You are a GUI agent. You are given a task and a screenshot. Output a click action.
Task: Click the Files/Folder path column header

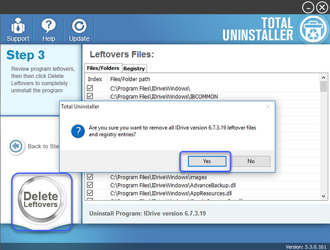(130, 79)
